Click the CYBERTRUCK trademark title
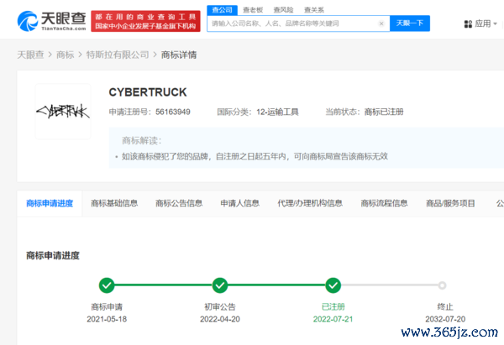The image size is (504, 345). pyautogui.click(x=148, y=92)
